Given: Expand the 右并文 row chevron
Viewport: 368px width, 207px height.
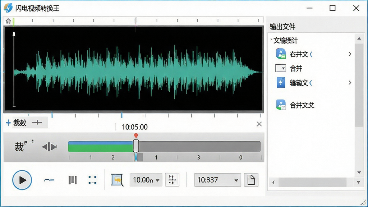Looking at the screenshot, I should [x=350, y=54].
